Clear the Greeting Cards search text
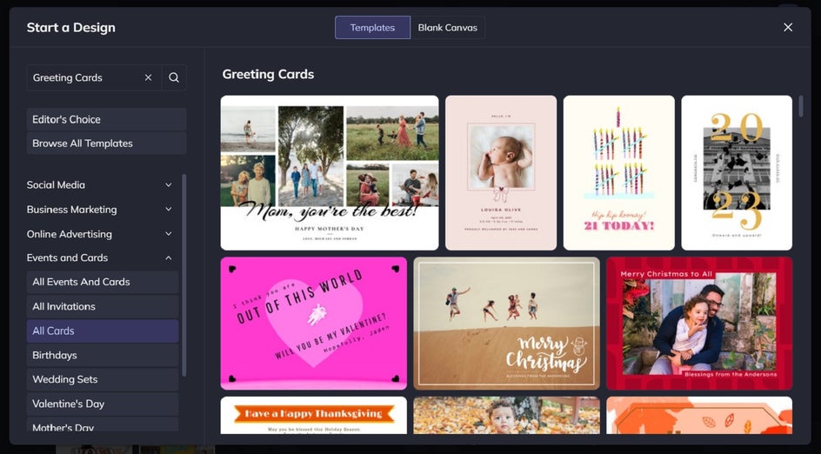Viewport: 821px width, 454px height. pos(148,77)
